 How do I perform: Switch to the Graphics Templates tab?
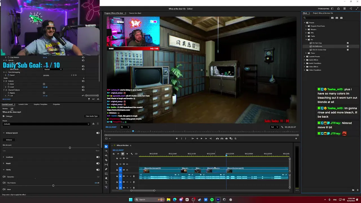pos(40,104)
